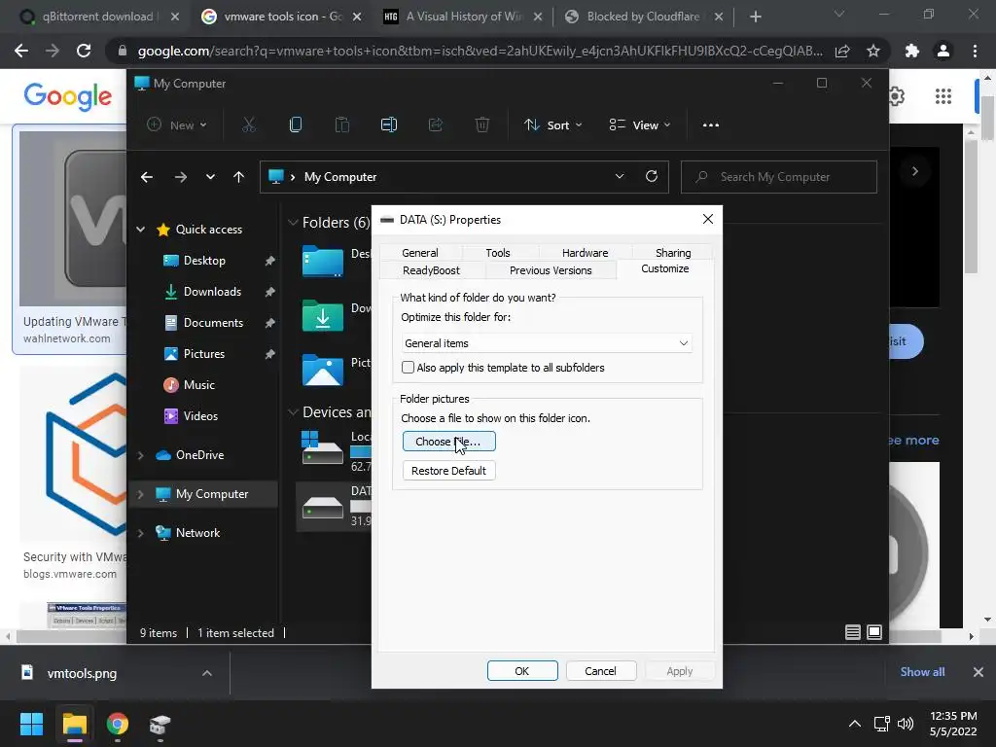Check Also apply this template to all subfolders
This screenshot has height=747, width=996.
(x=408, y=367)
